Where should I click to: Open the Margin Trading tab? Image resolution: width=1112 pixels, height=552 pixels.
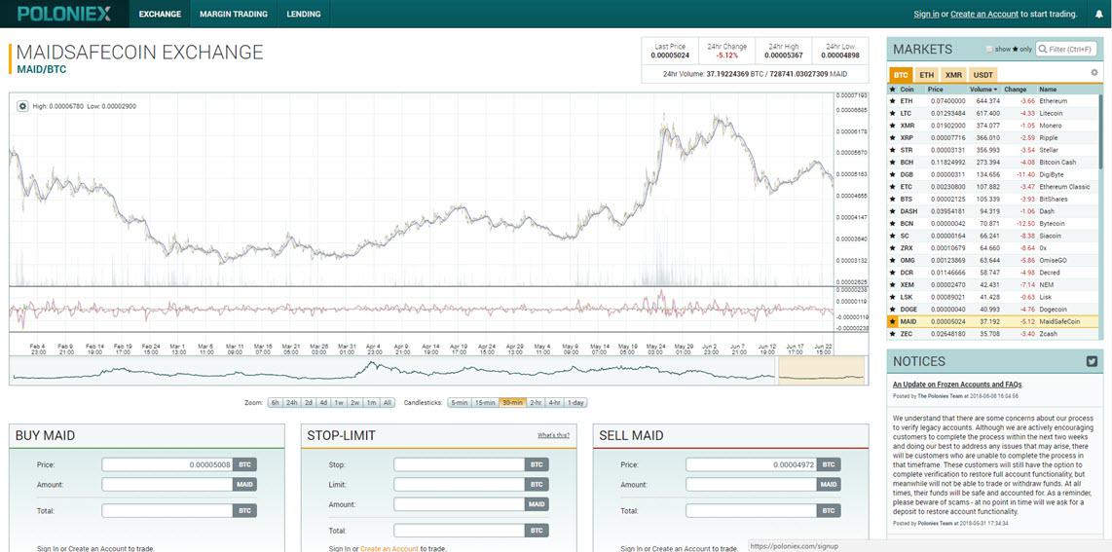234,14
